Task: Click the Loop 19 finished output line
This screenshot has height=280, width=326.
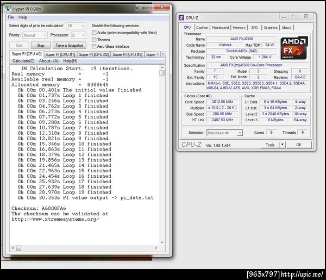Action: [x=65, y=192]
